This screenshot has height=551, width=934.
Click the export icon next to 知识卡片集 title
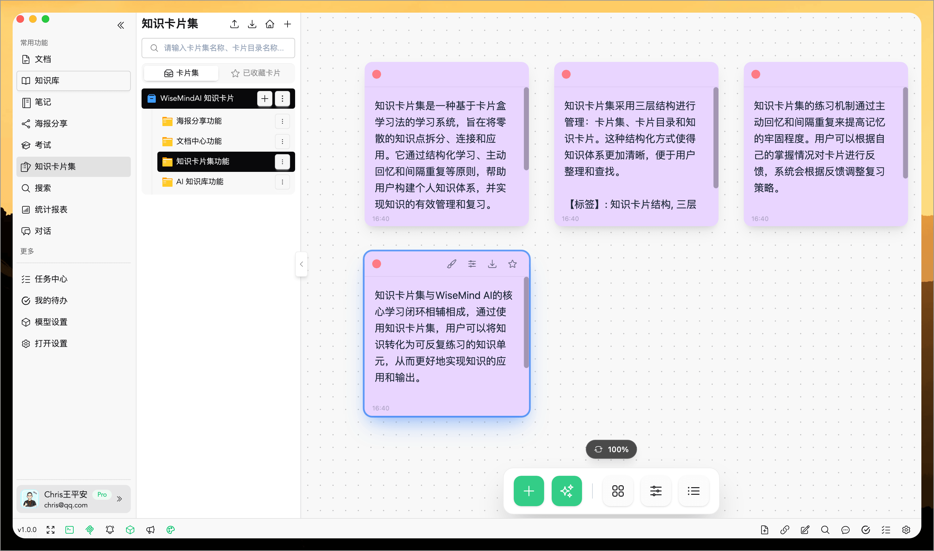[x=234, y=24]
